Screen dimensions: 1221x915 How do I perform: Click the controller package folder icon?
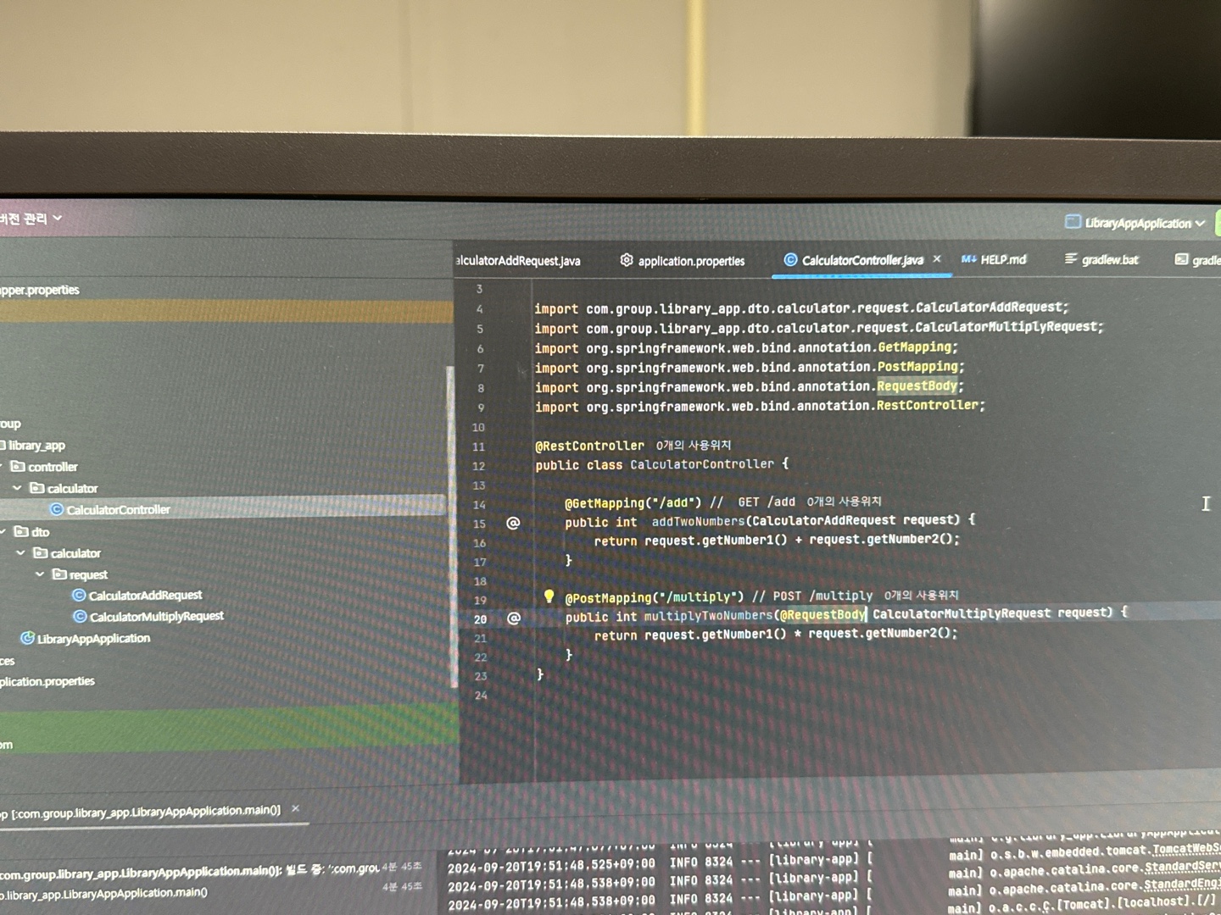pos(17,466)
